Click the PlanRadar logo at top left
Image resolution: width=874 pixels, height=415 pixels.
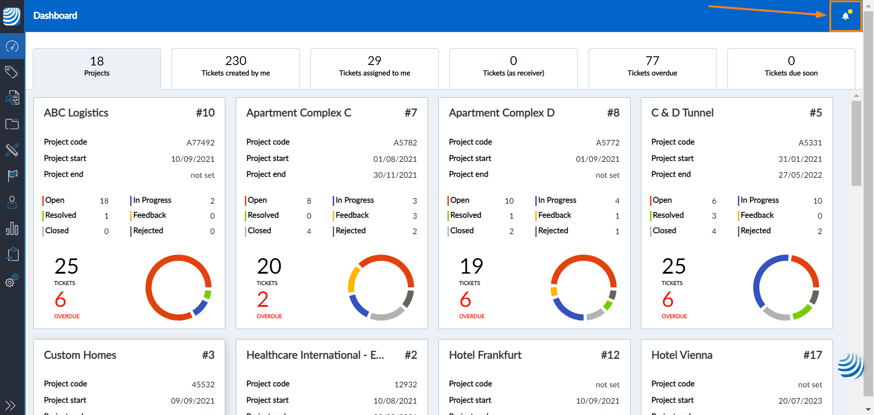12,16
